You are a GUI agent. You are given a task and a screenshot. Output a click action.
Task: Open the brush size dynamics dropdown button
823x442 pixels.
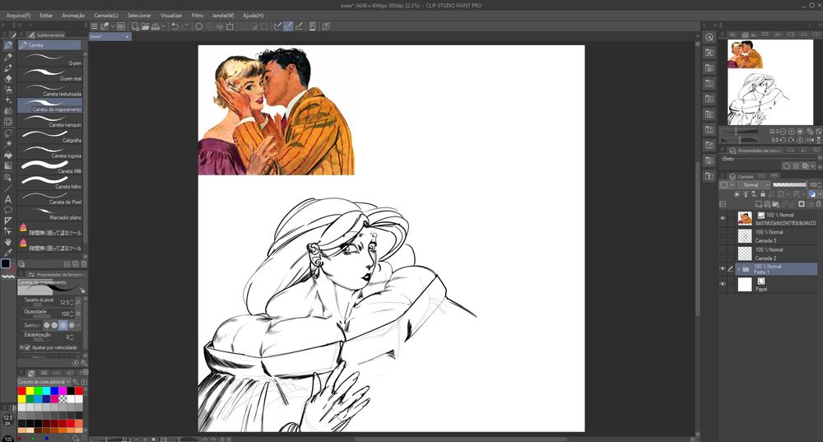78,302
